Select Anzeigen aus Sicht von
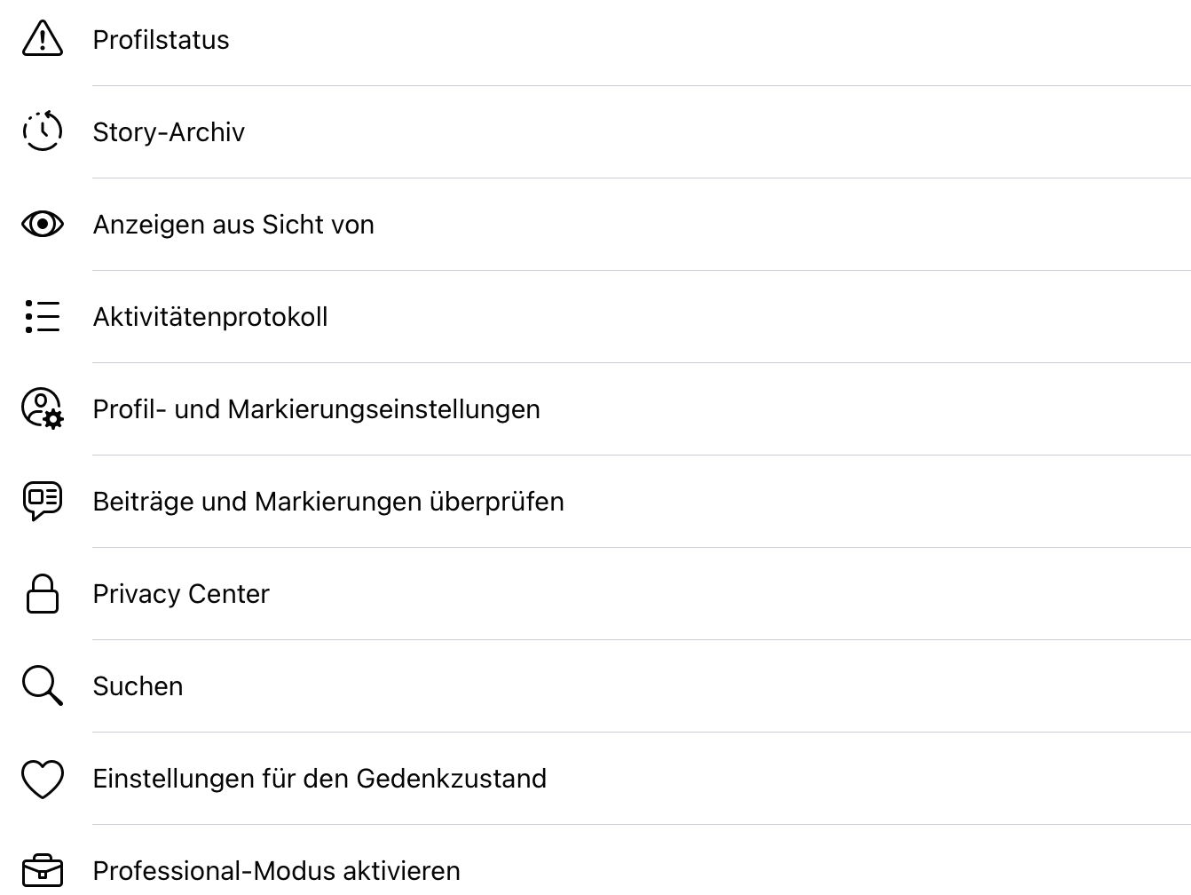The height and width of the screenshot is (895, 1191). (233, 225)
